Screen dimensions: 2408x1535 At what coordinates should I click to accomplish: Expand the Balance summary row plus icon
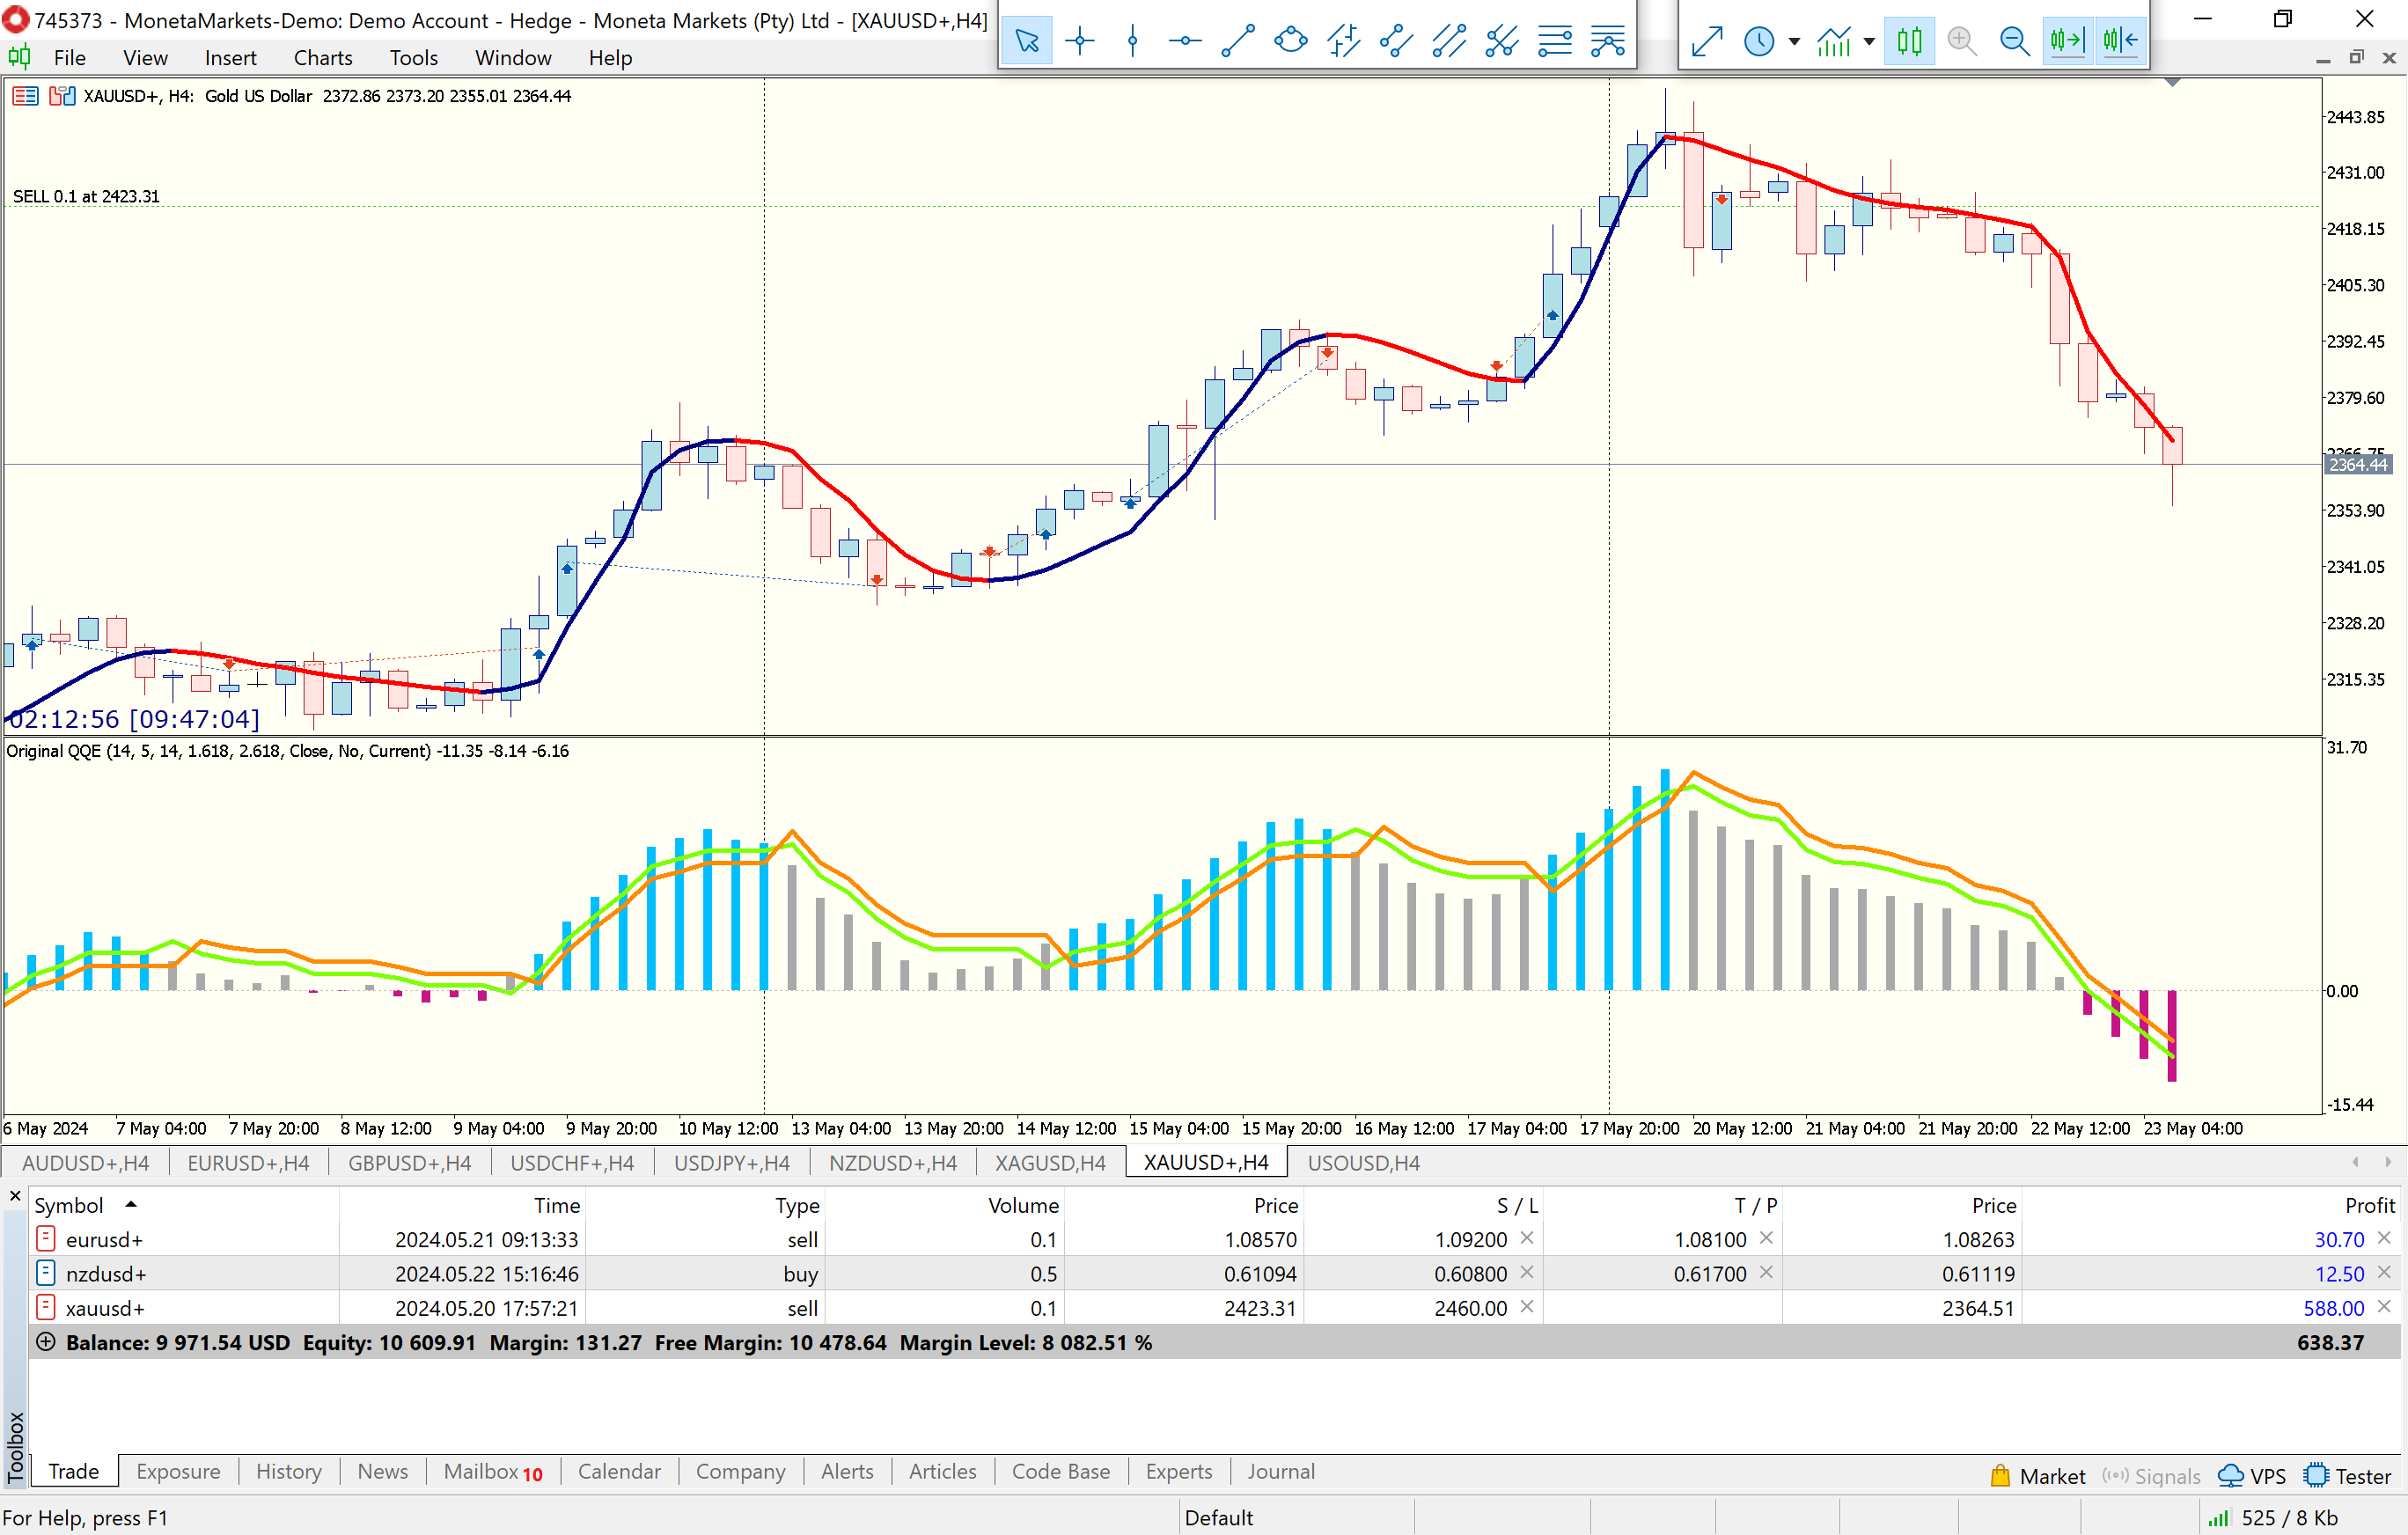tap(45, 1342)
